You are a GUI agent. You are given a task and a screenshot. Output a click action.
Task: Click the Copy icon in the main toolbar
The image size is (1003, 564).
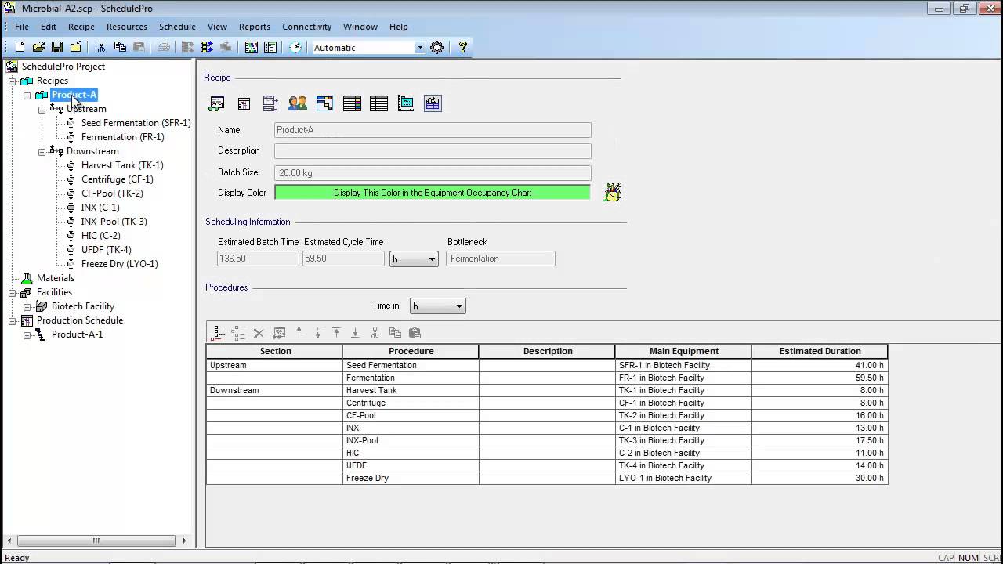coord(120,48)
